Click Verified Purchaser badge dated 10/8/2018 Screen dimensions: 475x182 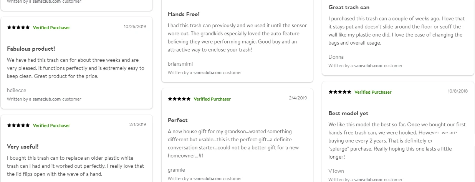(x=373, y=92)
